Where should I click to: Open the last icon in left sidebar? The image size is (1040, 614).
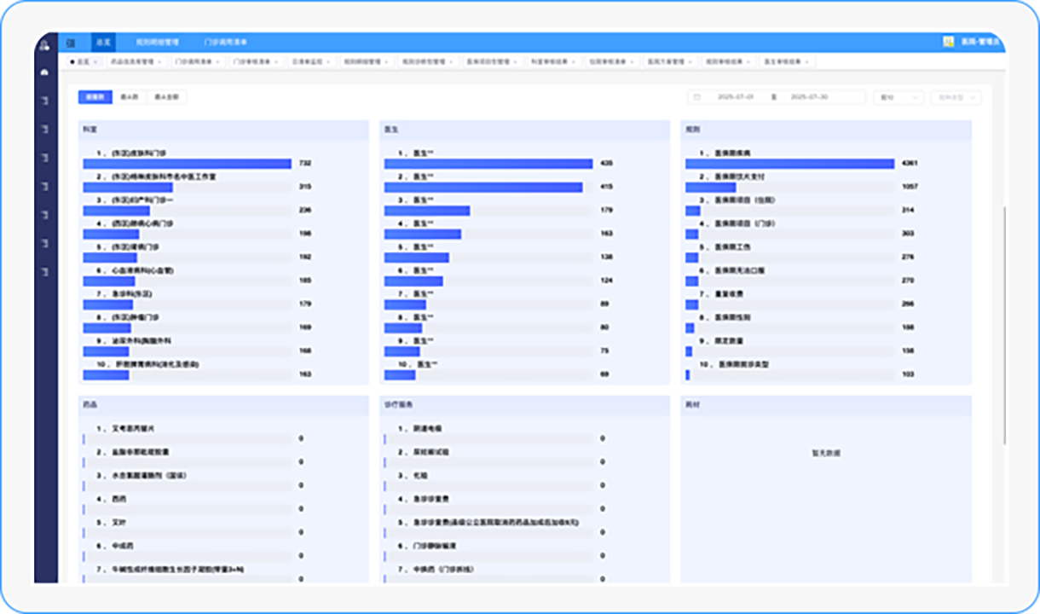point(44,272)
